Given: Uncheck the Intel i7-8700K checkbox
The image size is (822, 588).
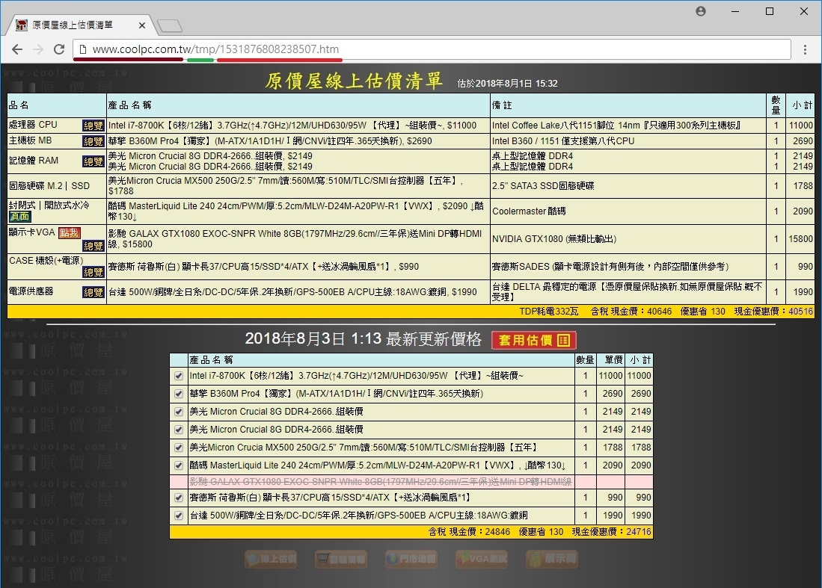Looking at the screenshot, I should point(179,376).
